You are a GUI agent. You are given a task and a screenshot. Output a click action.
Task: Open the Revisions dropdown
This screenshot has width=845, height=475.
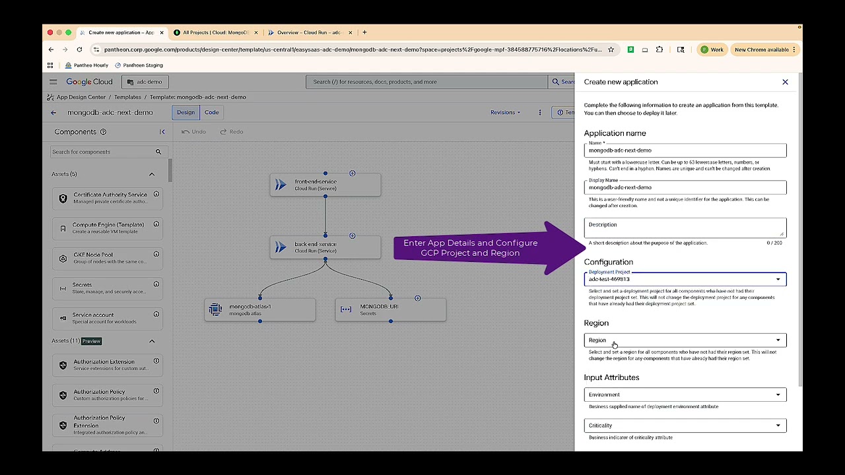pos(505,112)
